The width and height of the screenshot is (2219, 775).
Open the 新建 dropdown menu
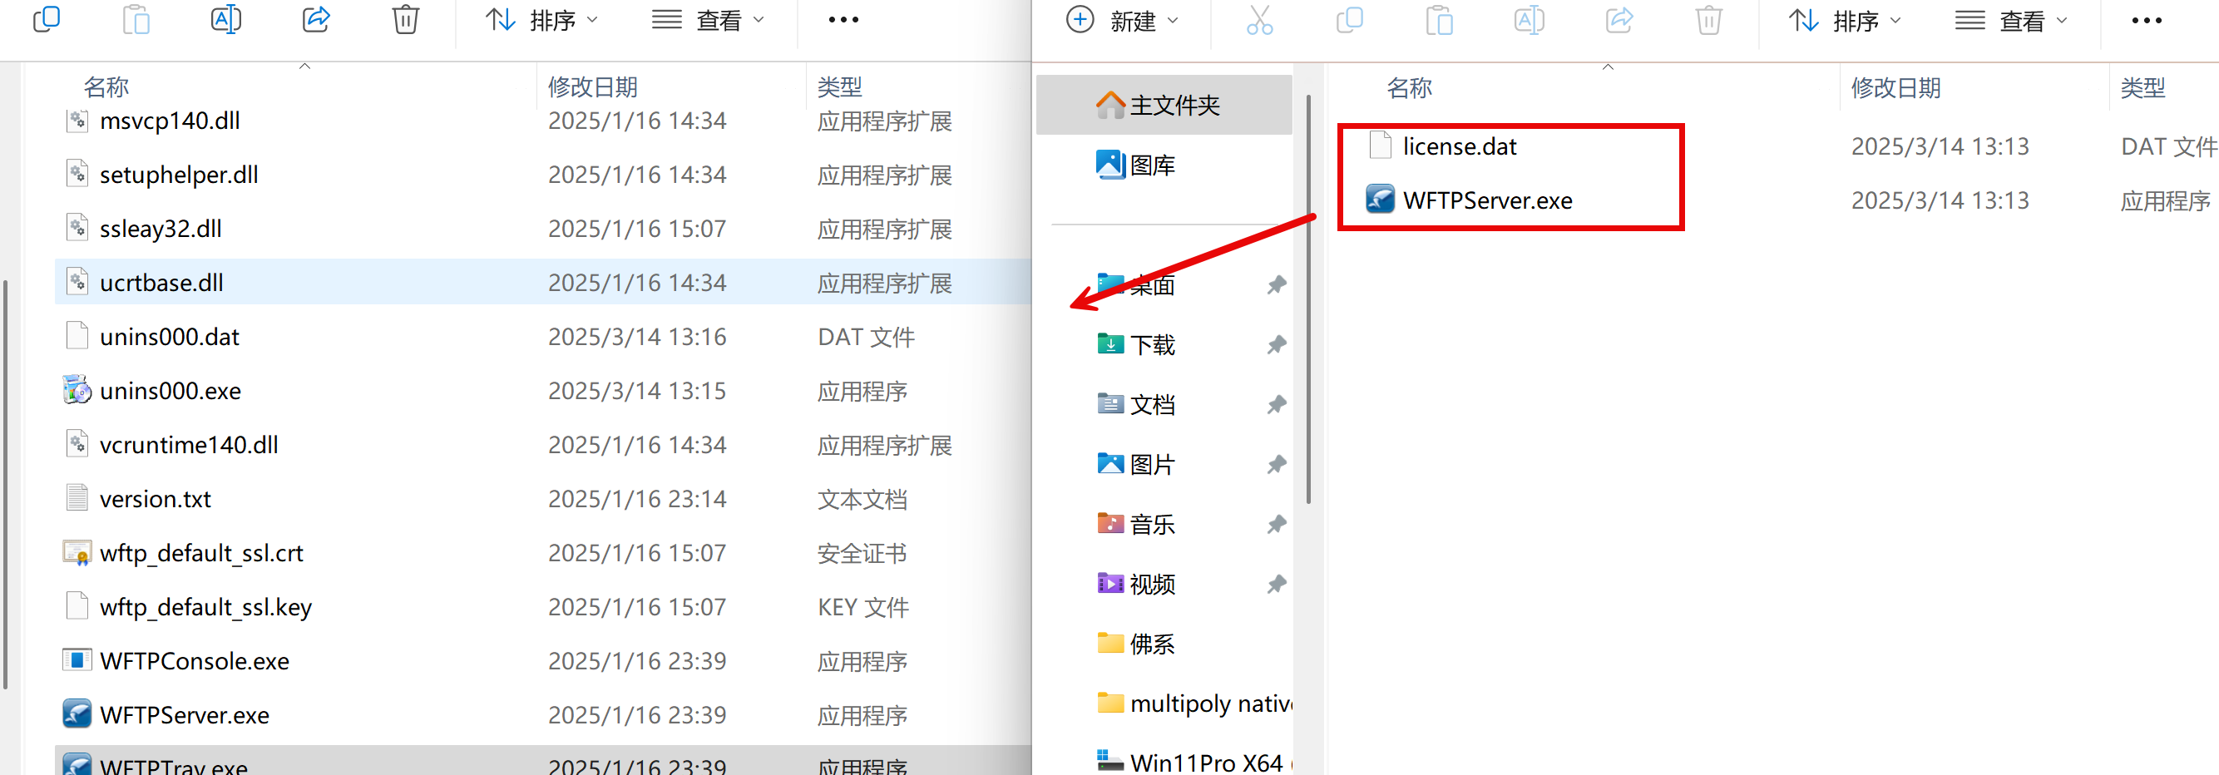point(1123,21)
